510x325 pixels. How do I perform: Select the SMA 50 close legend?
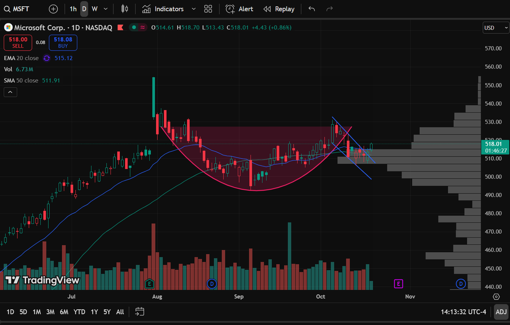click(x=21, y=80)
